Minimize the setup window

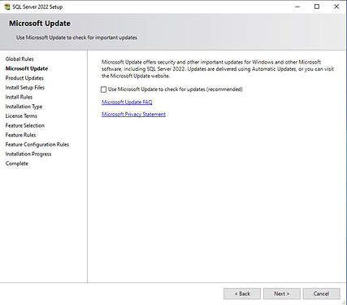click(x=297, y=7)
